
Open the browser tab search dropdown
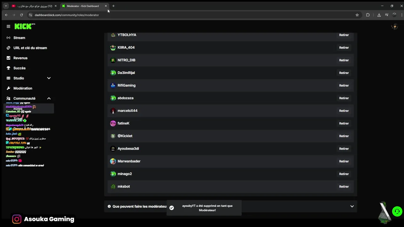(6, 6)
